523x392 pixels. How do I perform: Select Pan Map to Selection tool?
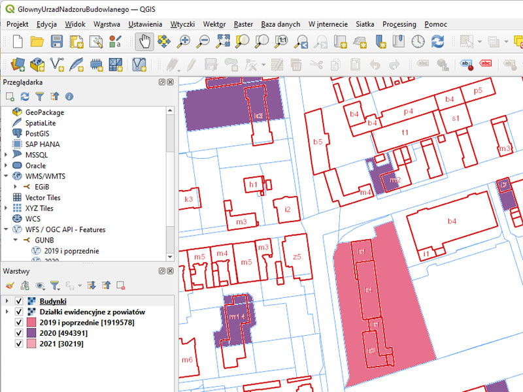pyautogui.click(x=164, y=42)
